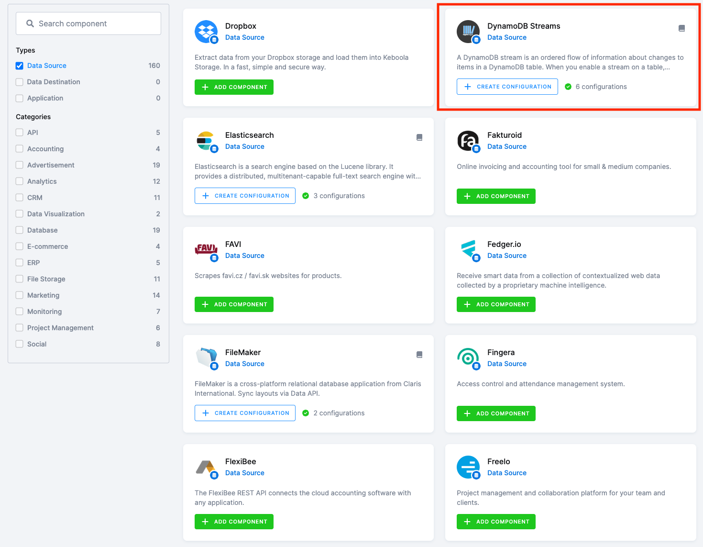Open documentation book icon on FileMaker card
Screen dimensions: 703x547
tap(419, 355)
